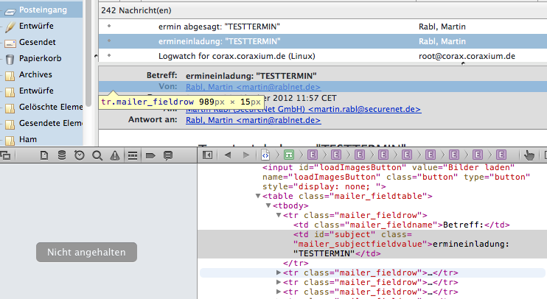Screen dimensions: 547x299
Task: Open the breakpoints tag icon
Action: (150, 155)
